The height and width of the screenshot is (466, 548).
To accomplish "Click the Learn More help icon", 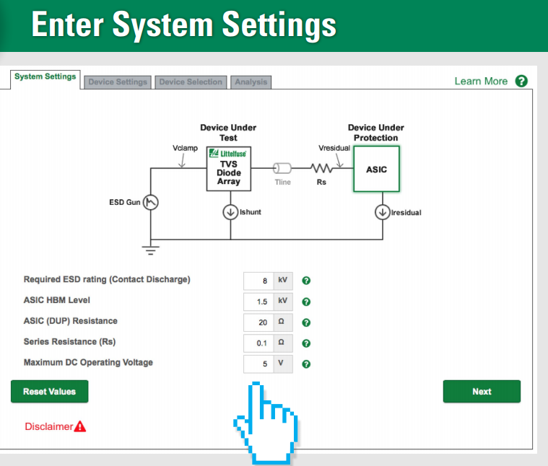I will pyautogui.click(x=521, y=82).
